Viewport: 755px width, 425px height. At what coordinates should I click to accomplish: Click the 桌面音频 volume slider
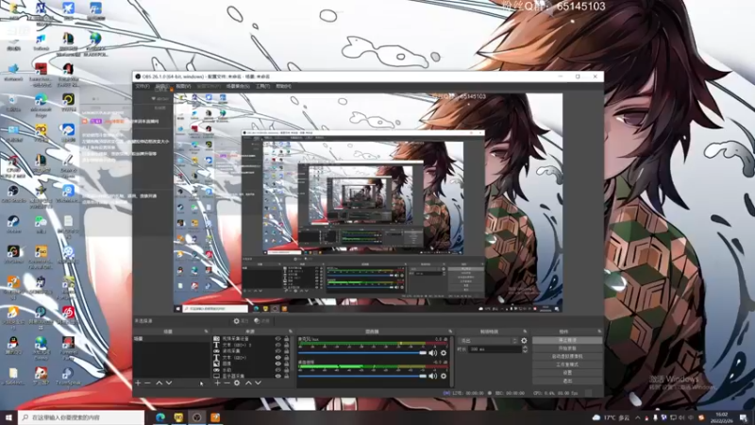tap(362, 376)
